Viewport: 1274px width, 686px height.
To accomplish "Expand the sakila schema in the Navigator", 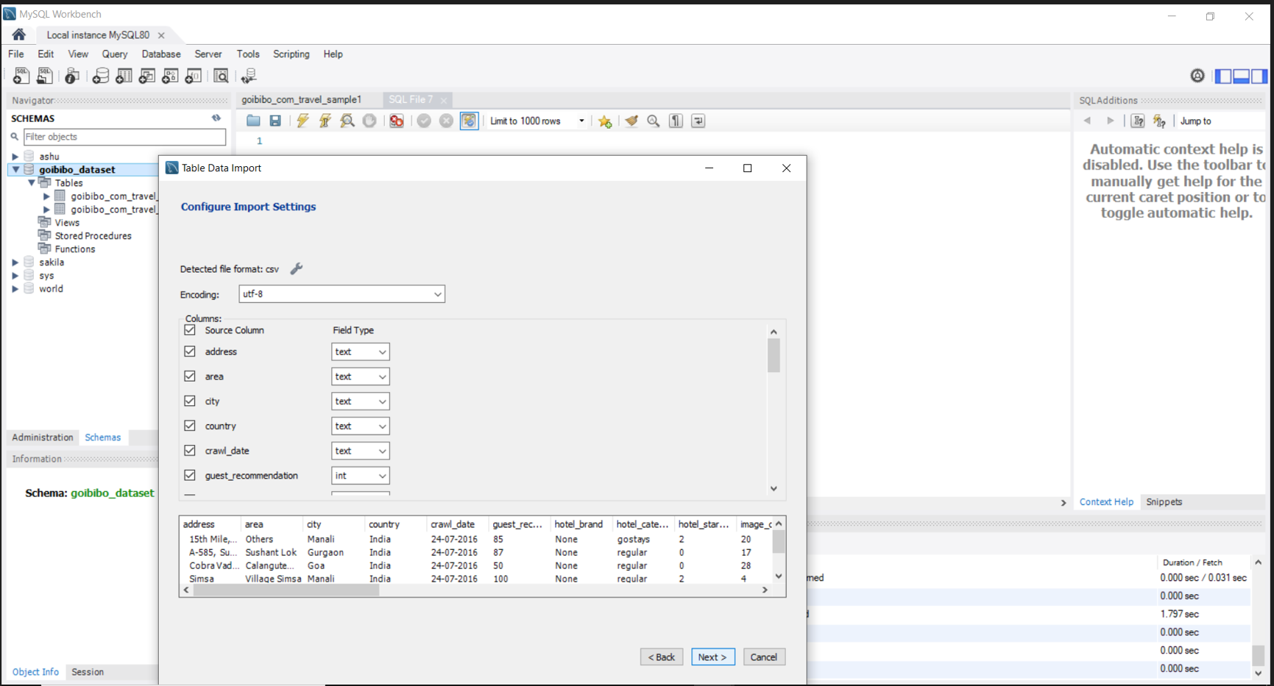I will click(15, 262).
